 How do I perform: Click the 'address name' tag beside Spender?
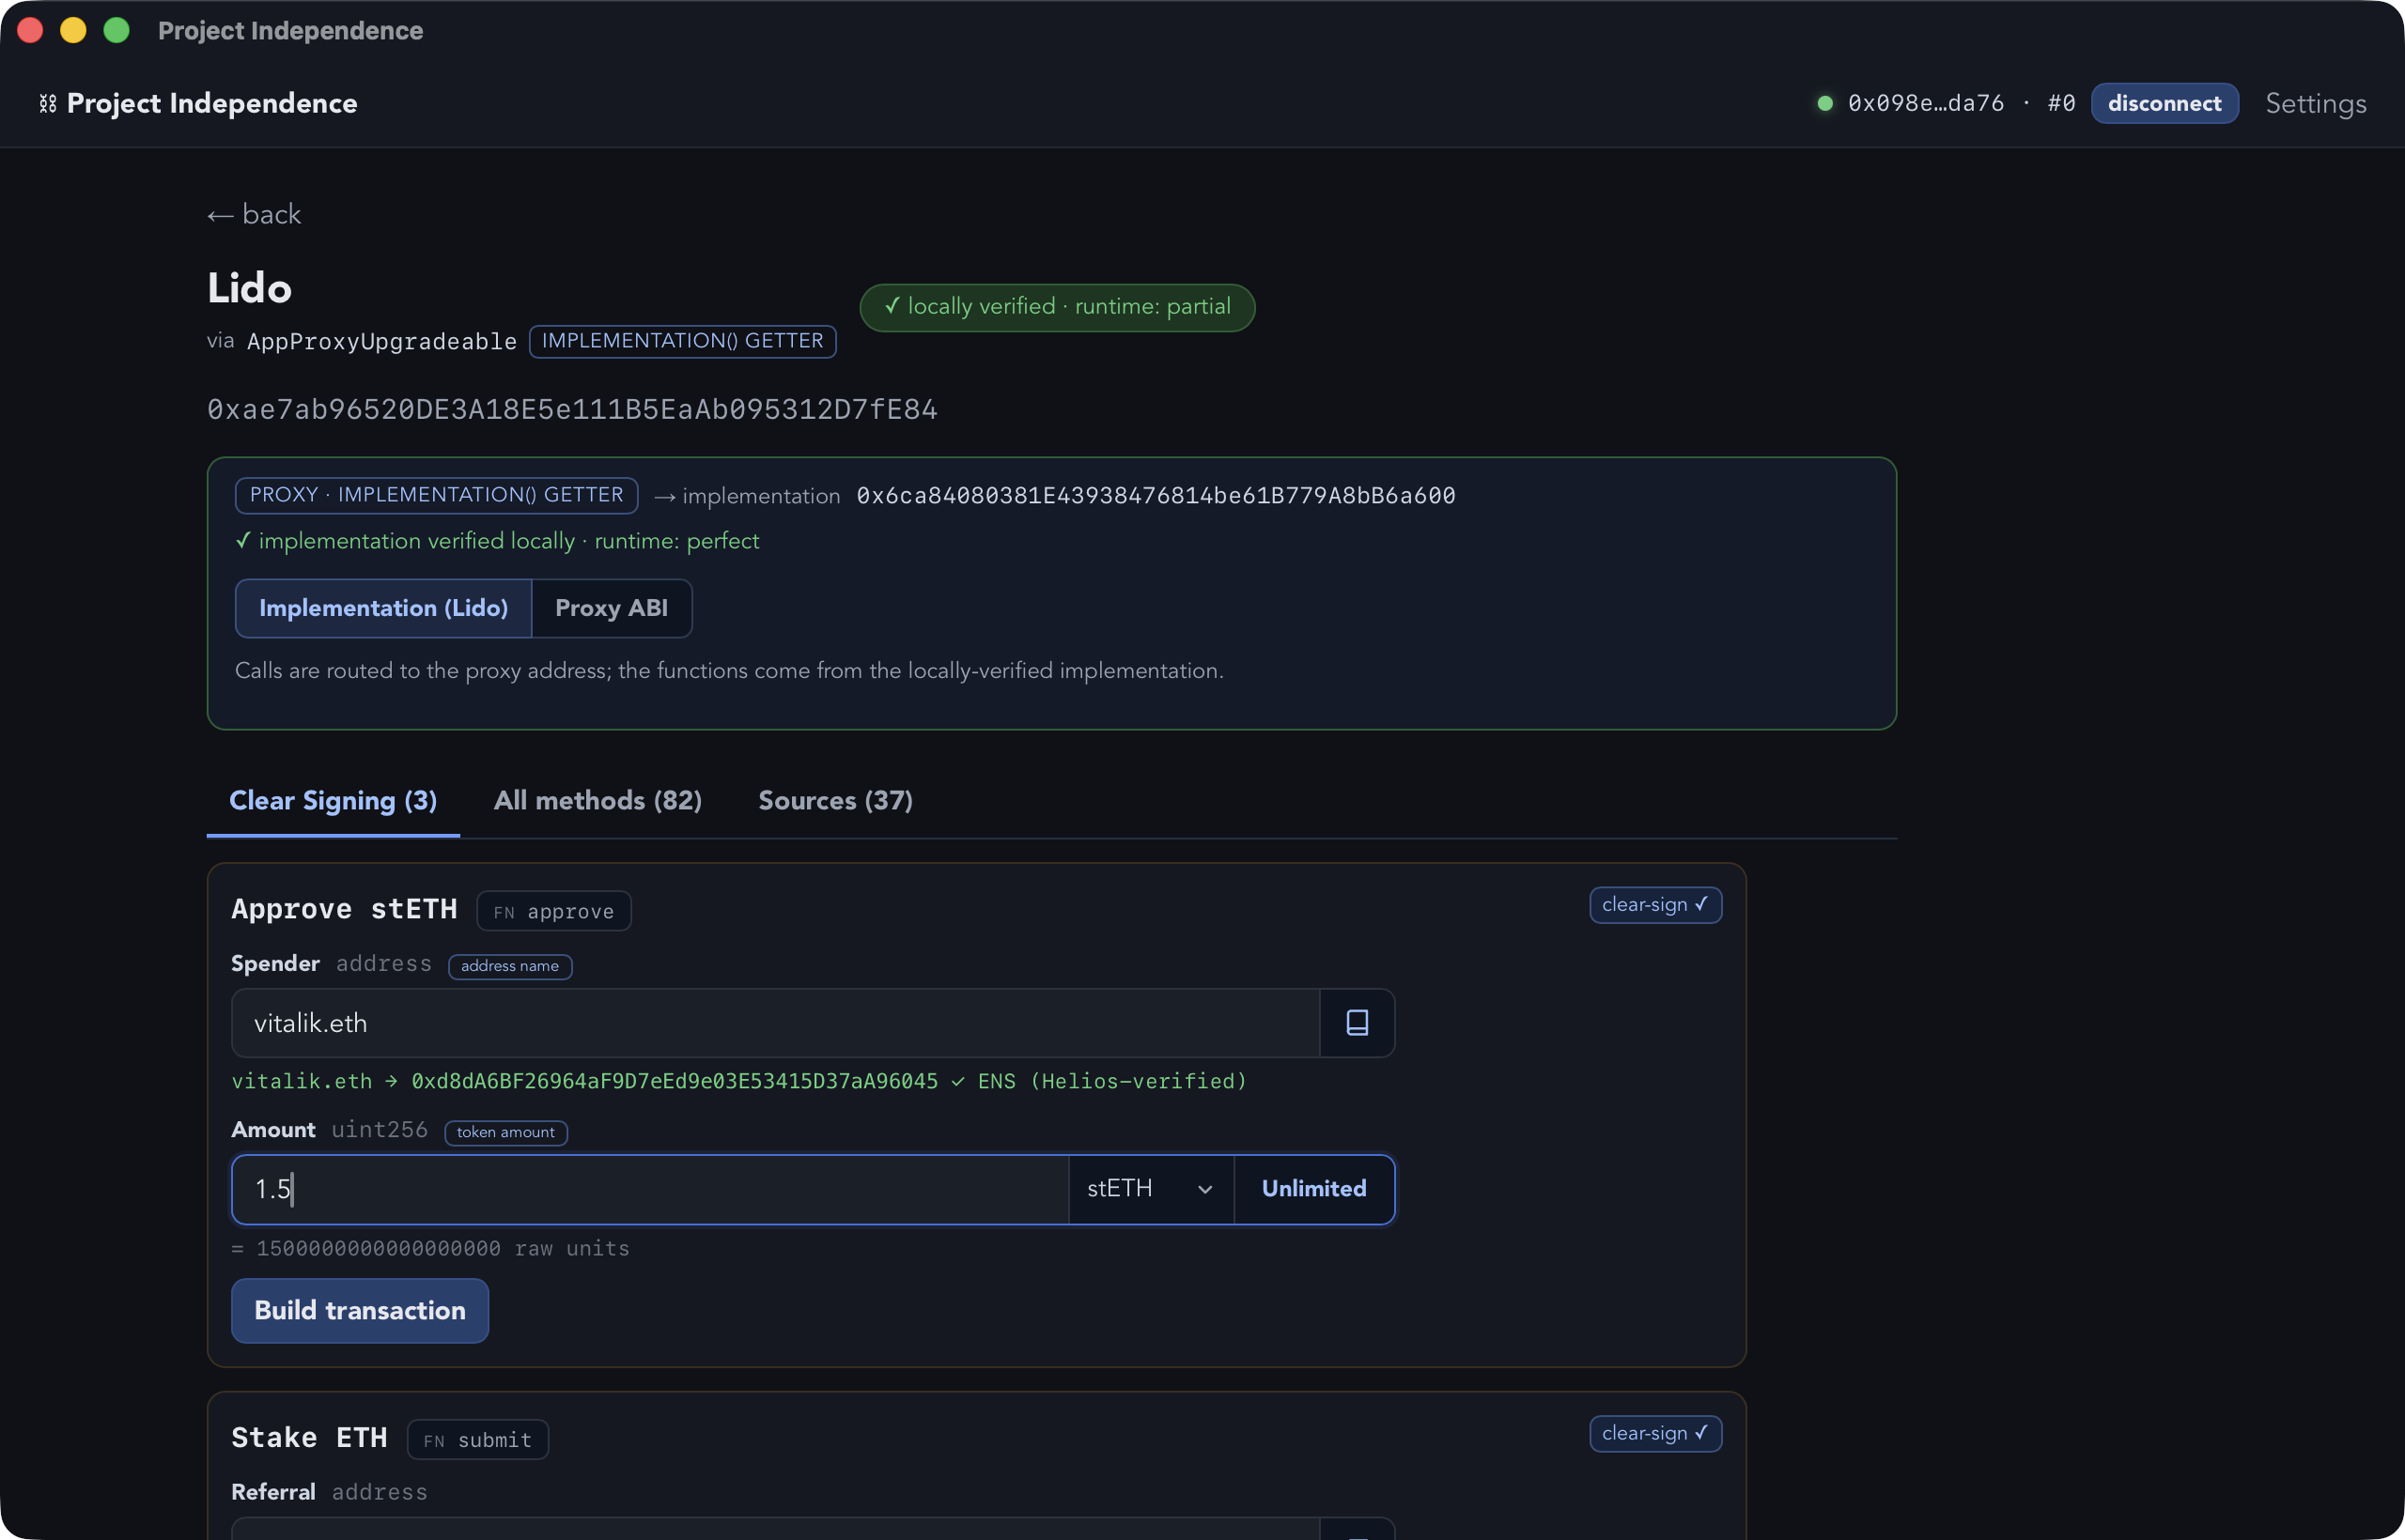coord(509,966)
